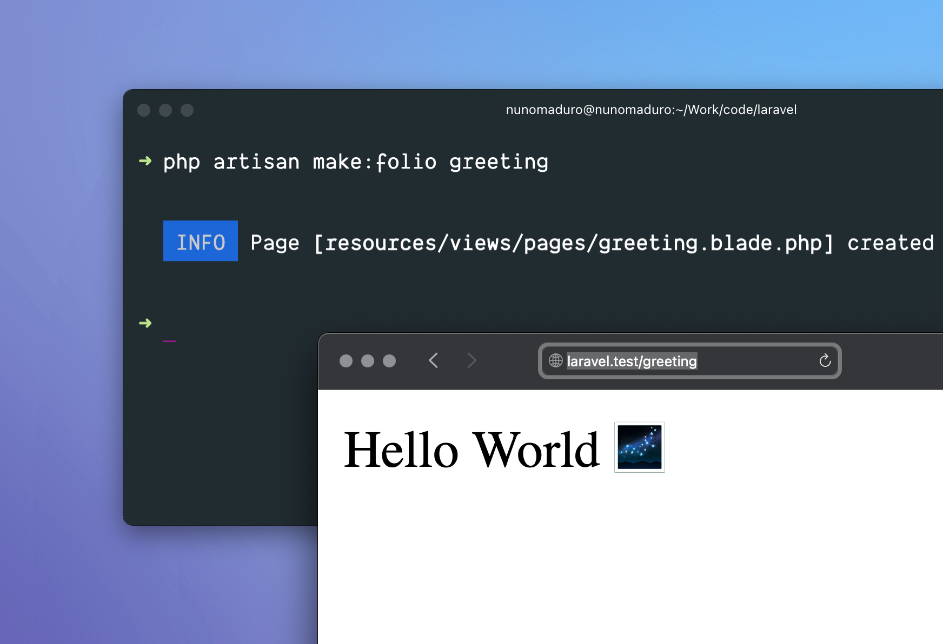Click the command php artisan make:folio greeting
The height and width of the screenshot is (644, 943).
pyautogui.click(x=356, y=162)
